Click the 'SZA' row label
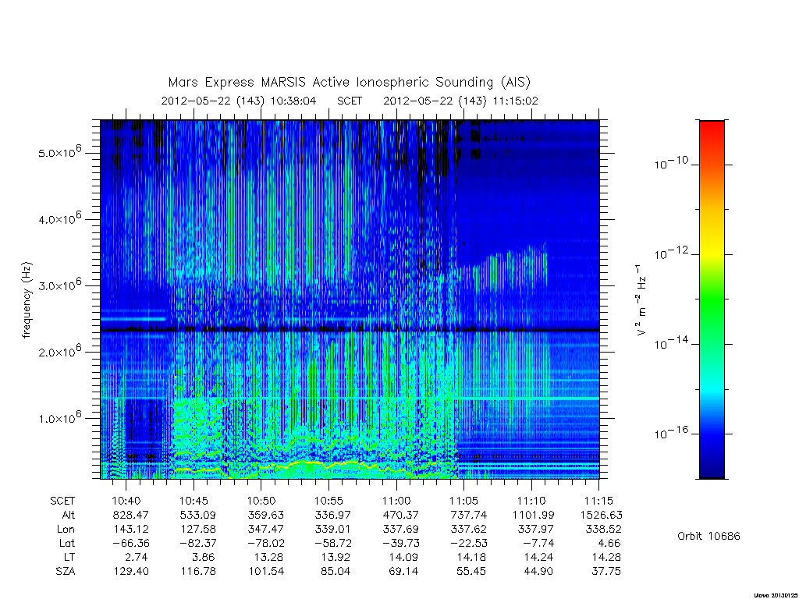 tap(66, 572)
